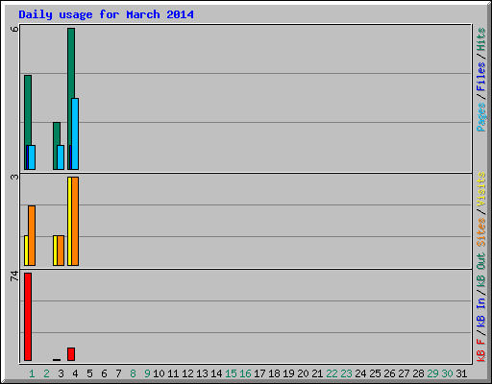Viewport: 492px width, 384px height.
Task: Click the 'Daily usage for March 2014' title
Action: 106,14
